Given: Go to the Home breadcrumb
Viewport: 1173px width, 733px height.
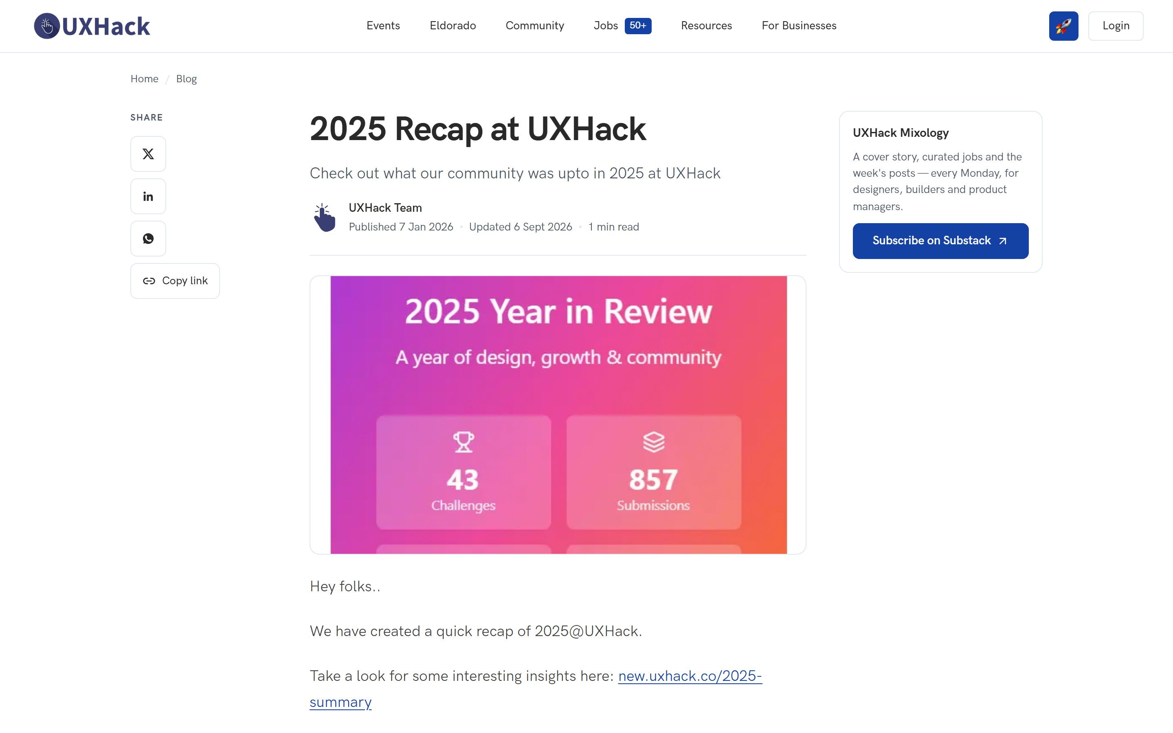Looking at the screenshot, I should tap(145, 79).
